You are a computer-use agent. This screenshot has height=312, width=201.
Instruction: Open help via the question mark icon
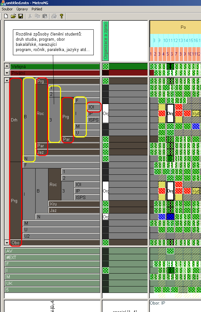pos(62,16)
